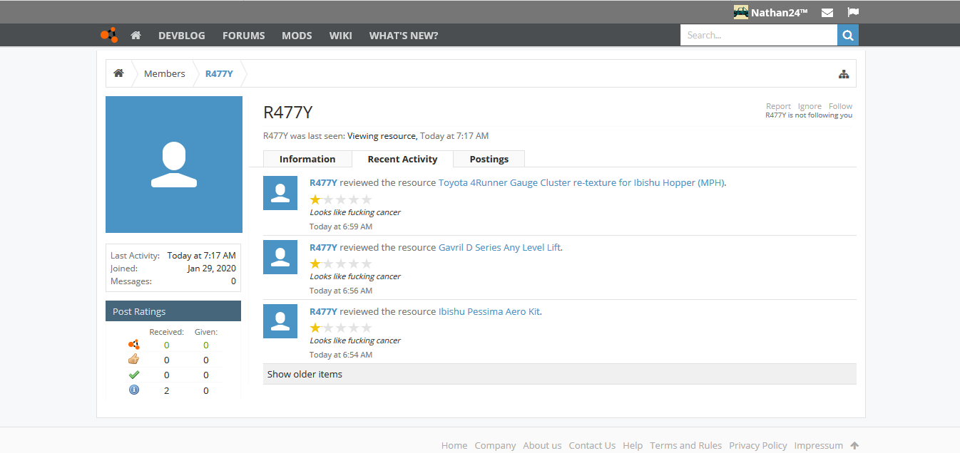Click the BeamNG logo icon in navbar

(108, 35)
